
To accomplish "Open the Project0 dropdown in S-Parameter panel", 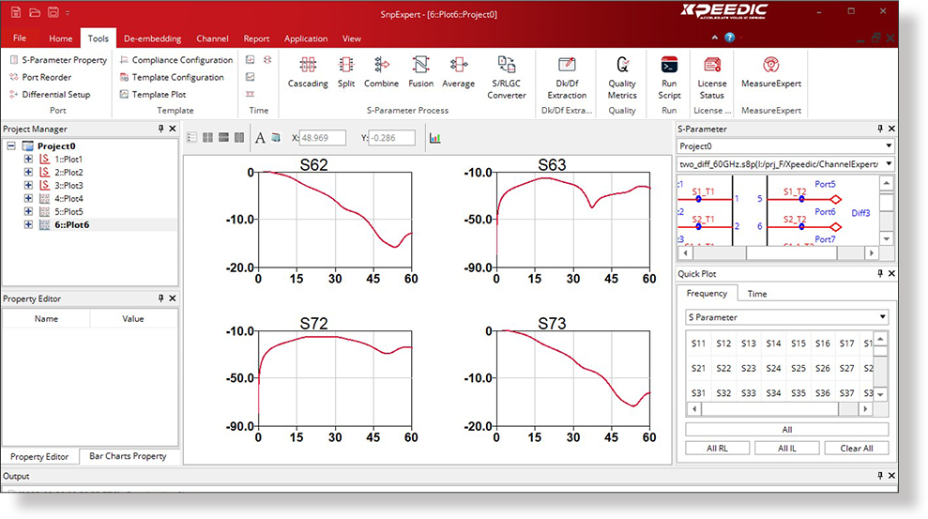I will pos(785,146).
